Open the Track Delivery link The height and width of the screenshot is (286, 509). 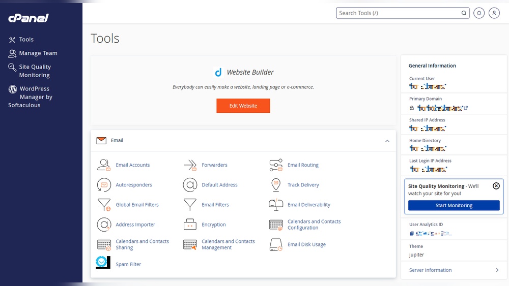point(303,185)
